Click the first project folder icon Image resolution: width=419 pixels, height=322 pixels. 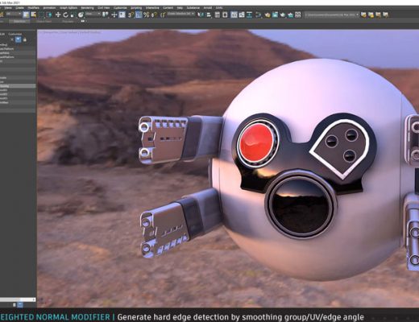click(x=363, y=14)
